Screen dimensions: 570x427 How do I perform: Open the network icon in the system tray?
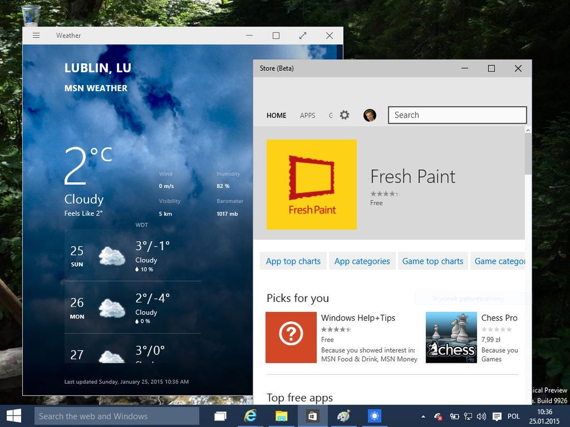coord(468,416)
